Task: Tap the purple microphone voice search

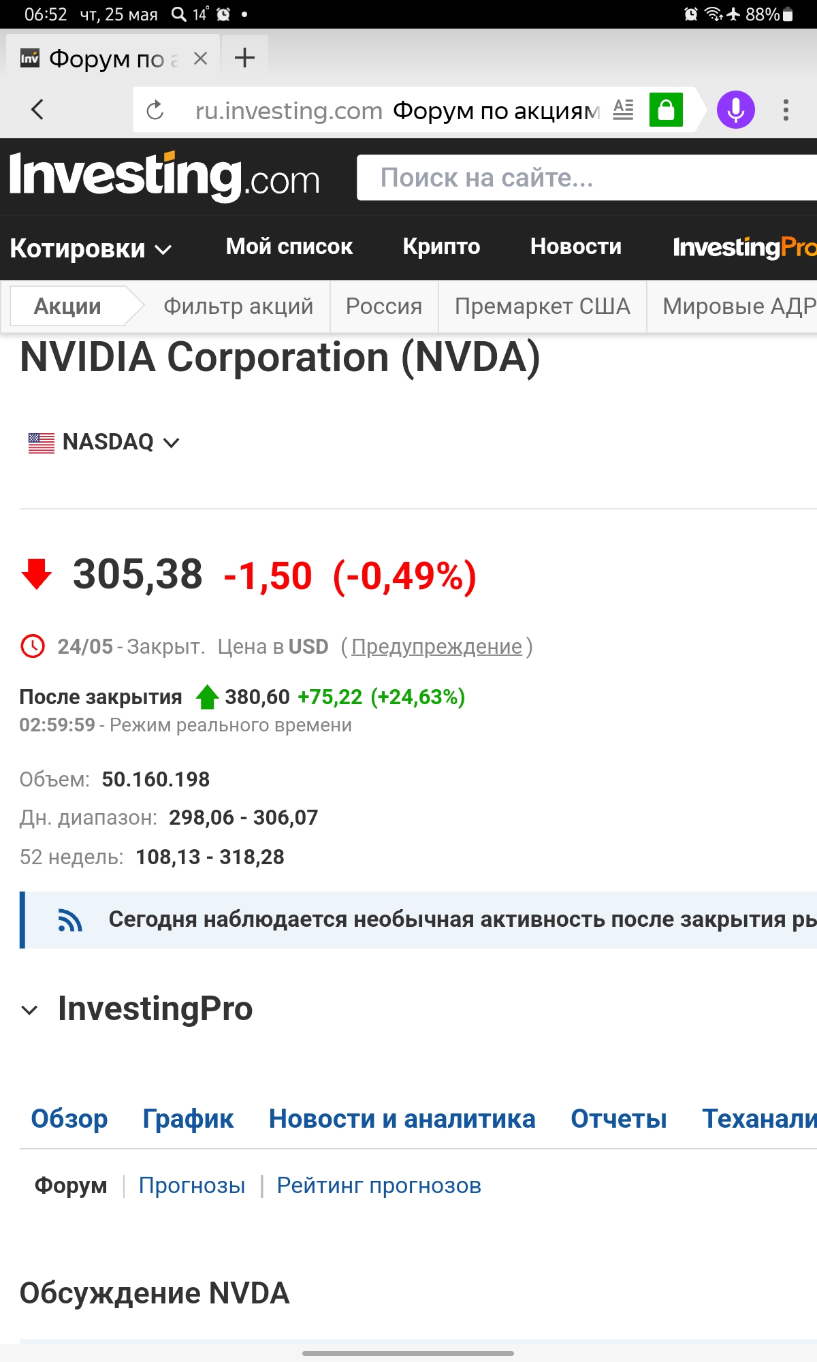Action: click(735, 110)
